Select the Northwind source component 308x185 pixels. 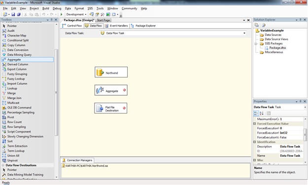(111, 72)
